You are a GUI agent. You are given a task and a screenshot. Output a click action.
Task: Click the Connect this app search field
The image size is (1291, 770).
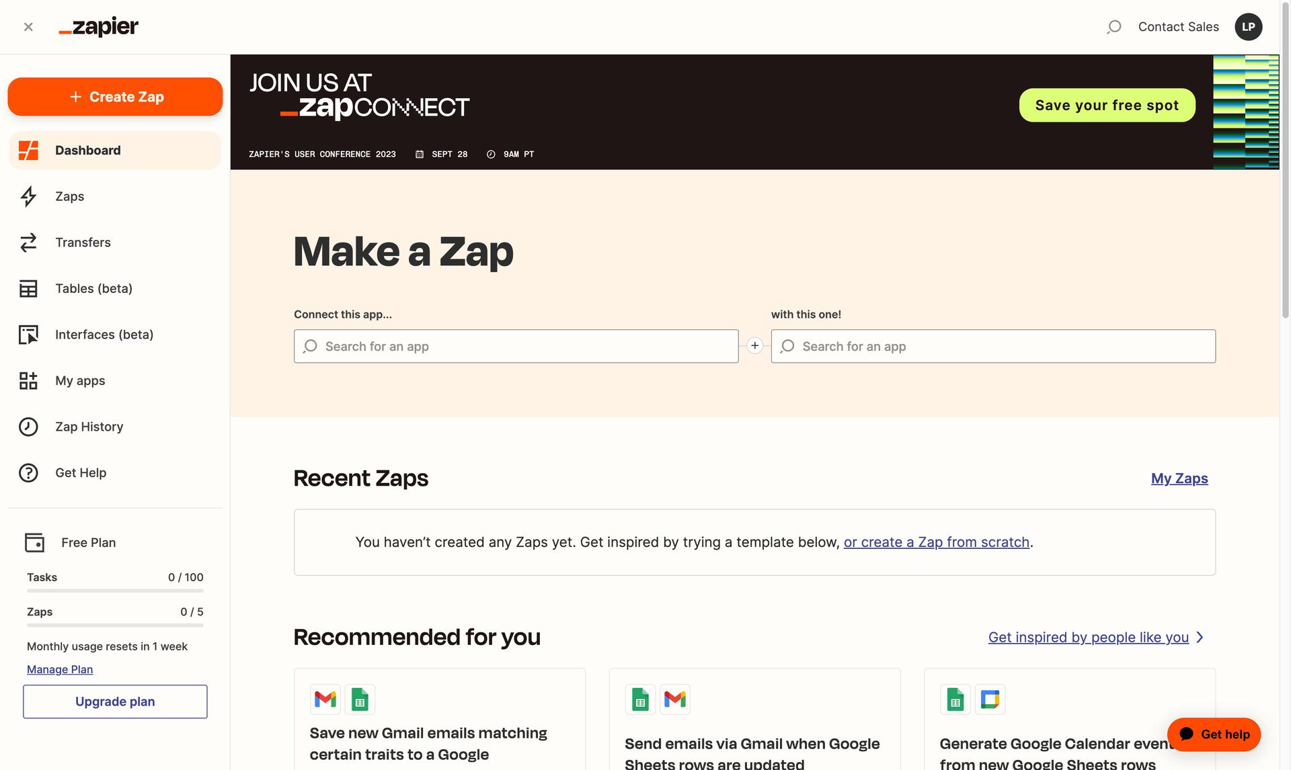(x=516, y=346)
